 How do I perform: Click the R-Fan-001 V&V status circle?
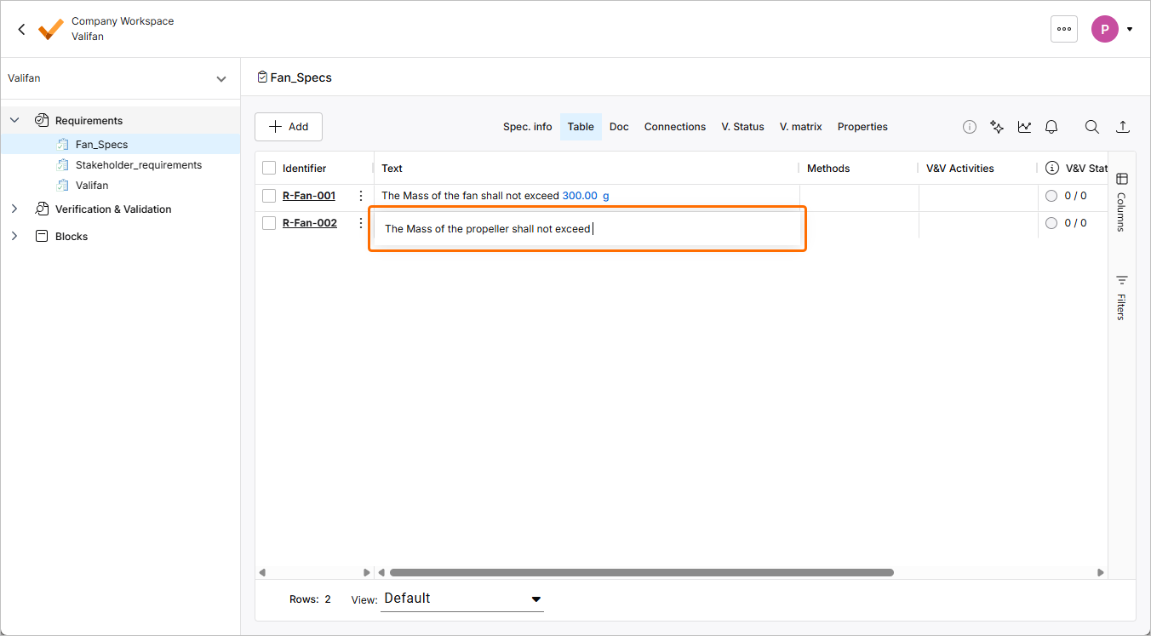(x=1051, y=196)
